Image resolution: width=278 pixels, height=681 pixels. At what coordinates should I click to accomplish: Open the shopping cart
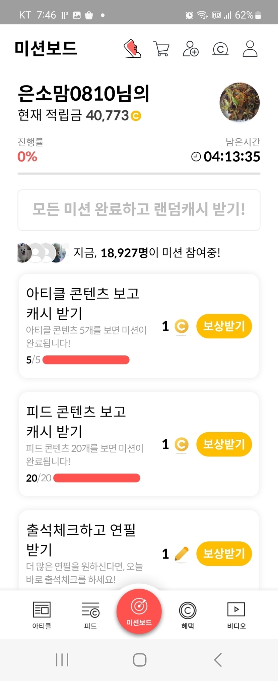coord(161,49)
